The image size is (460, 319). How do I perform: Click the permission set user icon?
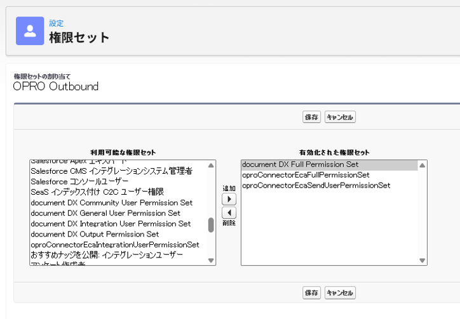(30, 30)
